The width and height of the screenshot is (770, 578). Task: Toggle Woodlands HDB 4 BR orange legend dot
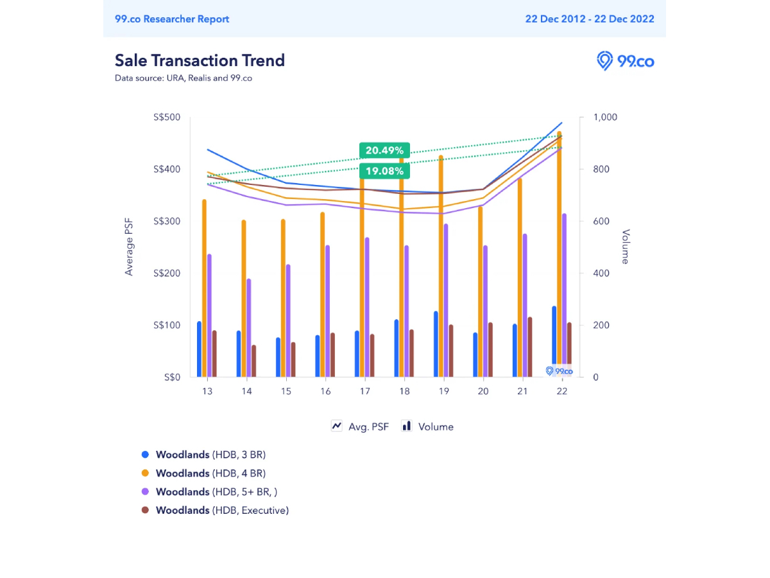[145, 473]
